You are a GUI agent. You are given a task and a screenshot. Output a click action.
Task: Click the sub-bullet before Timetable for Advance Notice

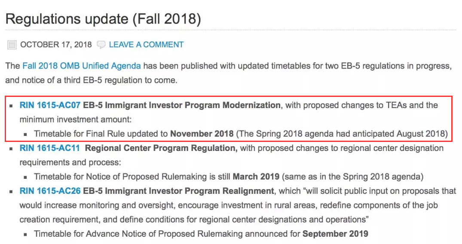coord(26,234)
